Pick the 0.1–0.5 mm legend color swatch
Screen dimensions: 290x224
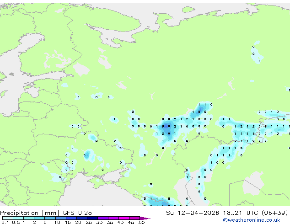coord(8,218)
